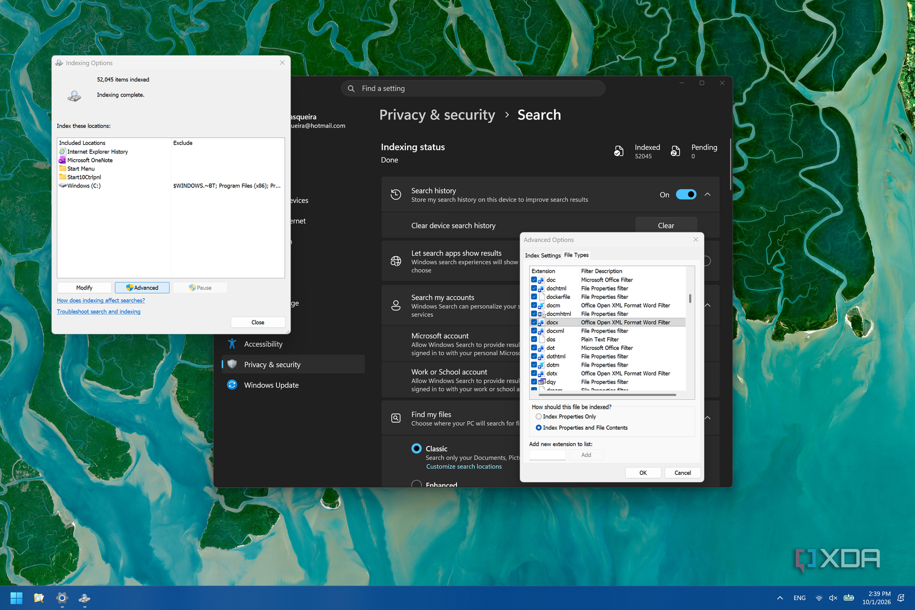Open File Explorer from the taskbar
This screenshot has width=915, height=610.
pos(39,598)
